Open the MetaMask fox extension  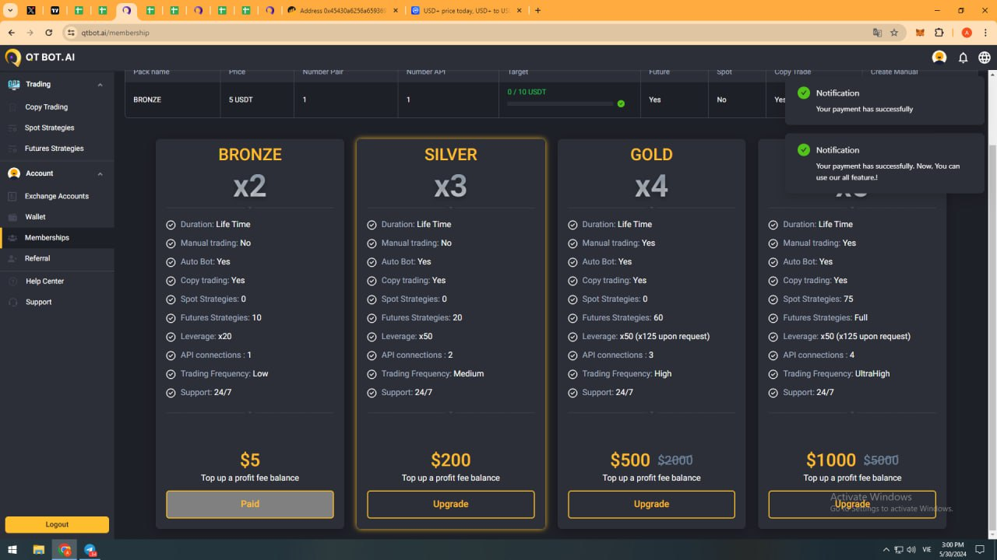pyautogui.click(x=920, y=33)
